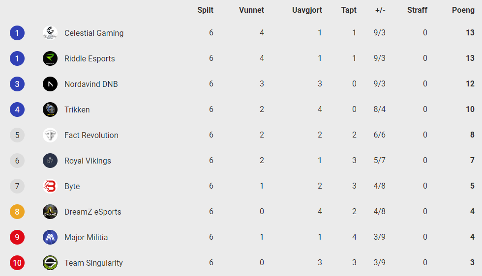
Task: Click the red rank 10 badge
Action: pyautogui.click(x=17, y=263)
